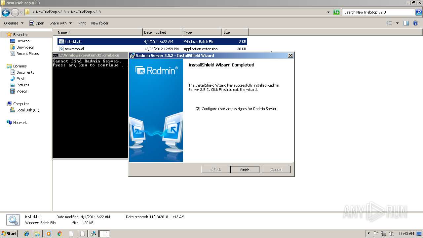
Task: Click the large install.bat icon in details pane
Action: (x=13, y=220)
